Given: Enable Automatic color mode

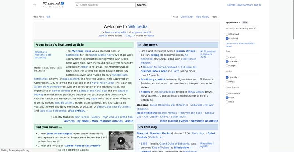Looking at the screenshot, I should coord(227,93).
